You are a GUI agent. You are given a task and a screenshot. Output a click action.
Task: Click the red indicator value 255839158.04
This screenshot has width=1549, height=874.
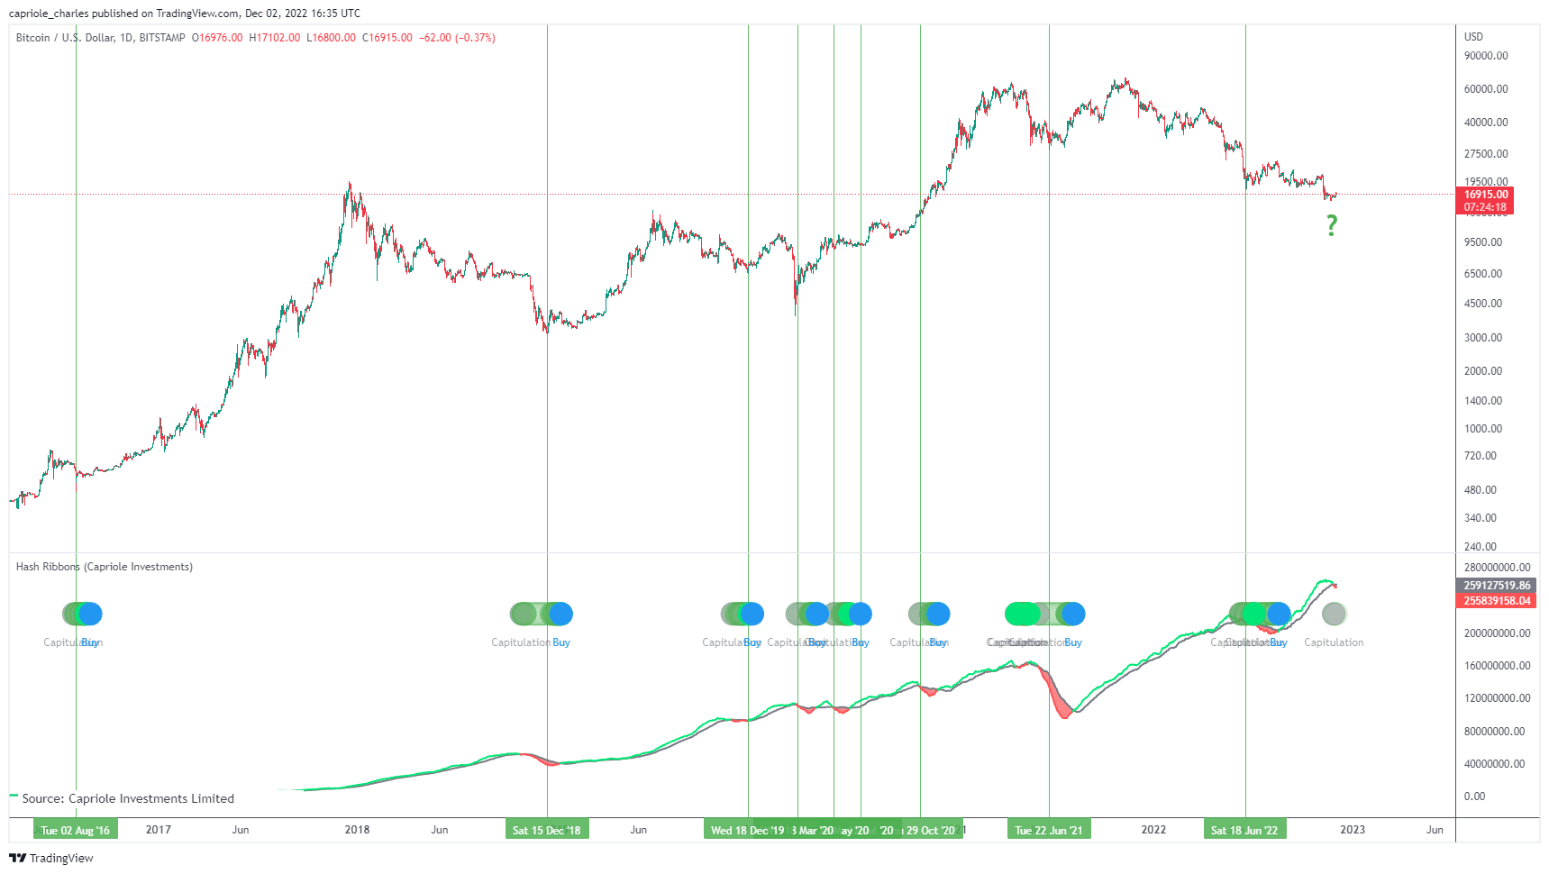click(1496, 601)
